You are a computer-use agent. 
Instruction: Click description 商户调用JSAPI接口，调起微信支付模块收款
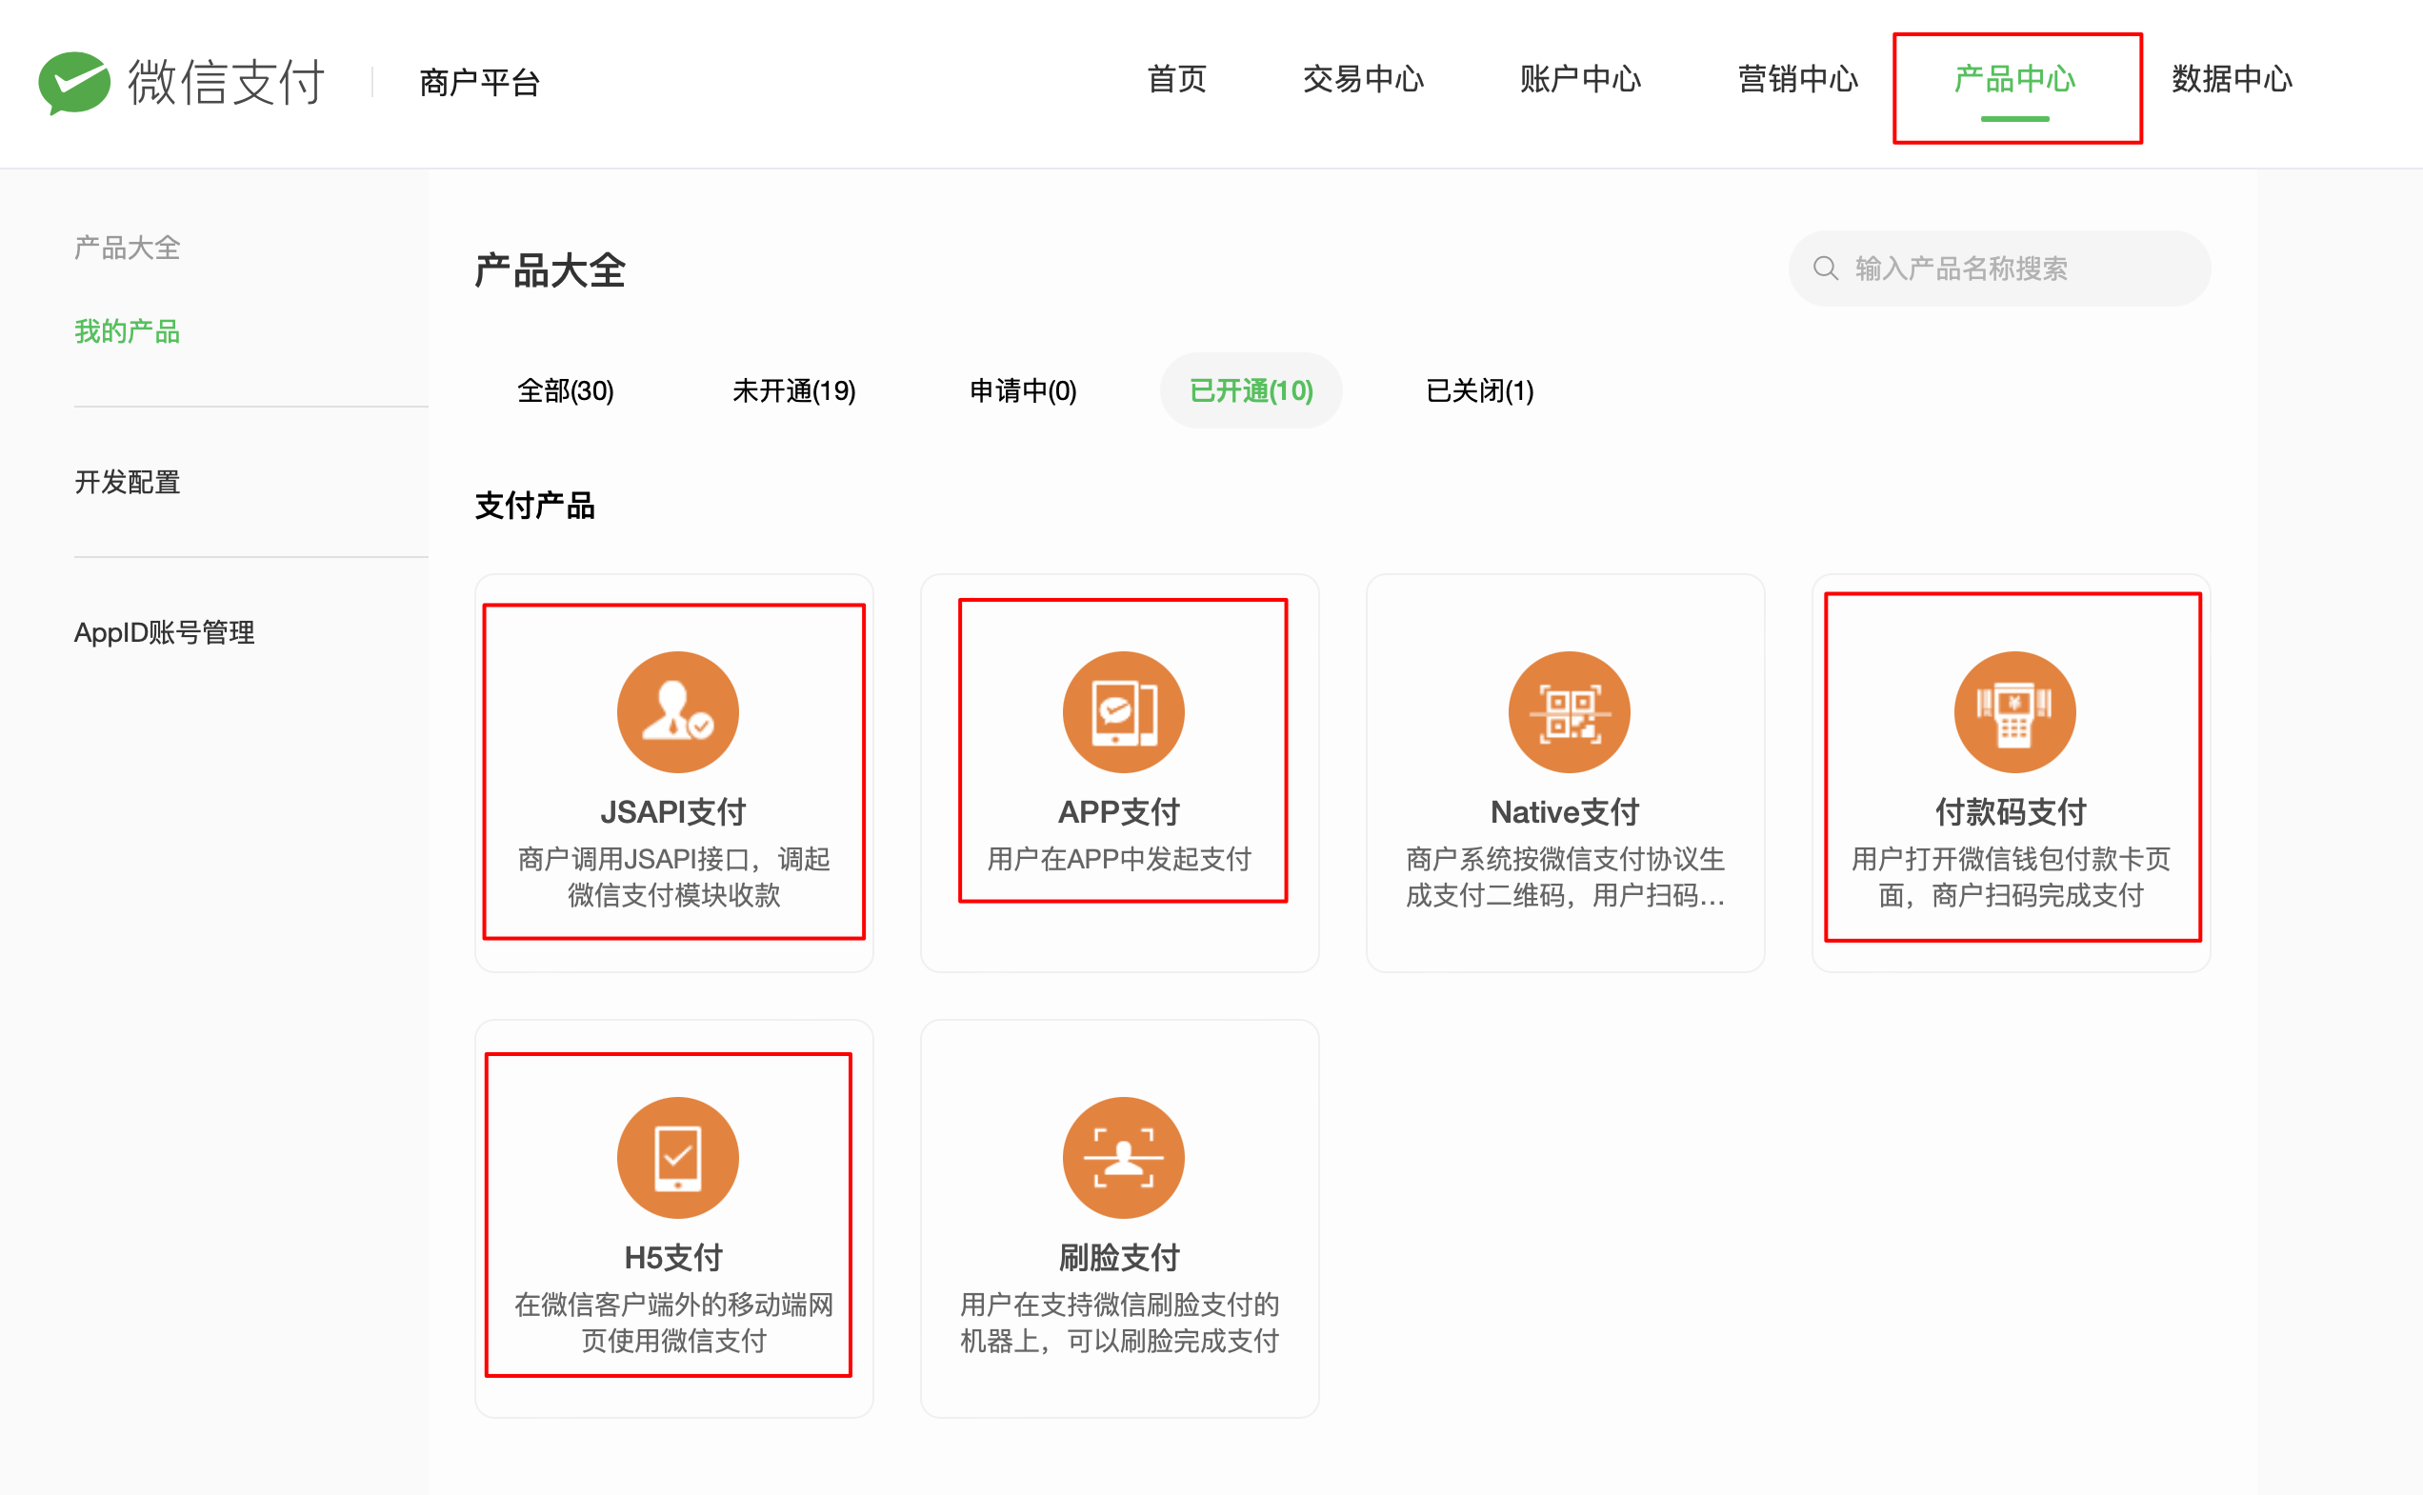(x=673, y=877)
